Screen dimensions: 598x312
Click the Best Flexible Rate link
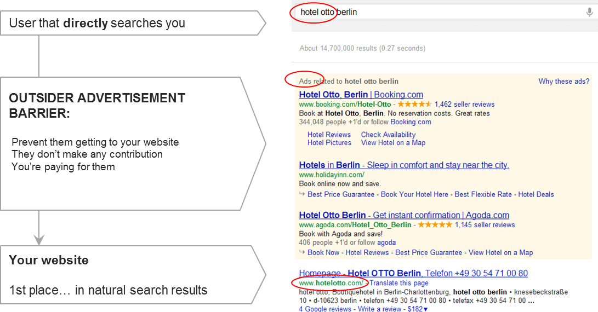pos(483,194)
